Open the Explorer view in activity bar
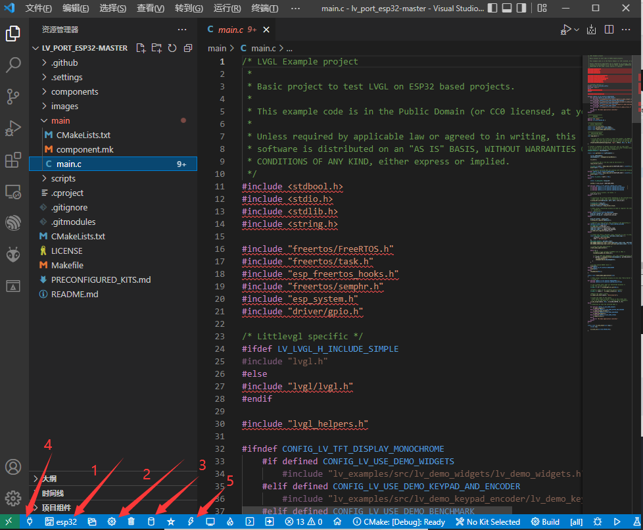 (13, 34)
